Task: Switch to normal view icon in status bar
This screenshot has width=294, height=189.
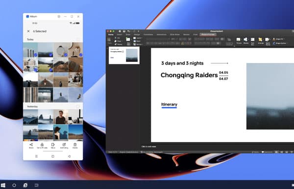Action: [277, 152]
